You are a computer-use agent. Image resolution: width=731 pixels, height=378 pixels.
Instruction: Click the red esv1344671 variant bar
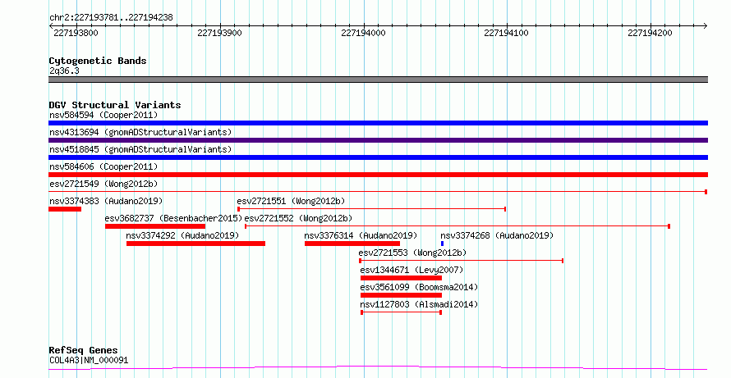[x=401, y=278]
